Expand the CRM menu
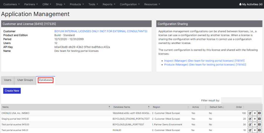This screenshot has width=264, height=133. 47,4
